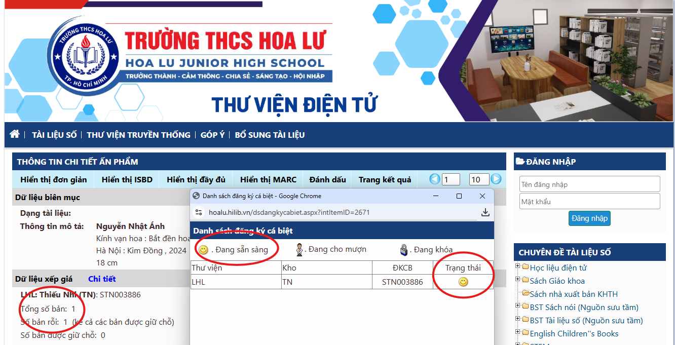The height and width of the screenshot is (345, 675).
Task: Open THƯ VIỆN TRUYỀN THỐNG menu
Action: tap(138, 135)
